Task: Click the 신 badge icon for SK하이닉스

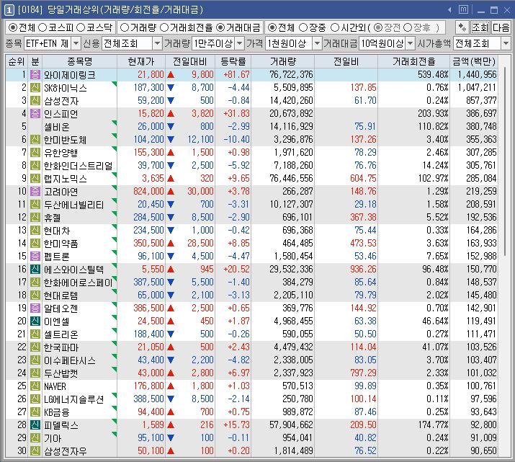Action: coord(35,88)
